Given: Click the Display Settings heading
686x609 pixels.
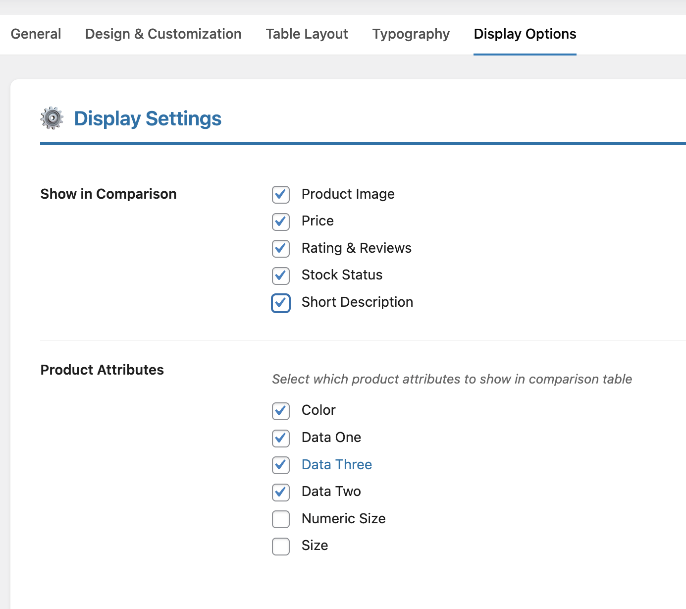Looking at the screenshot, I should (x=148, y=119).
